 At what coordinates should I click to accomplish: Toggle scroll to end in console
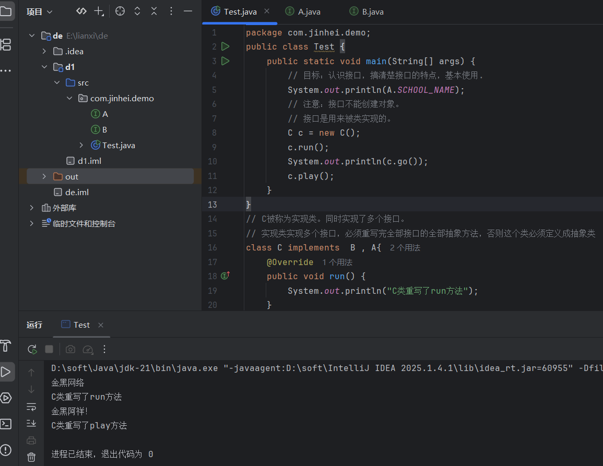31,423
